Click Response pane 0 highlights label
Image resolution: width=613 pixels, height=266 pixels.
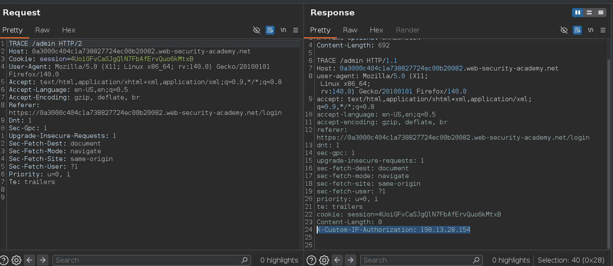pyautogui.click(x=511, y=260)
